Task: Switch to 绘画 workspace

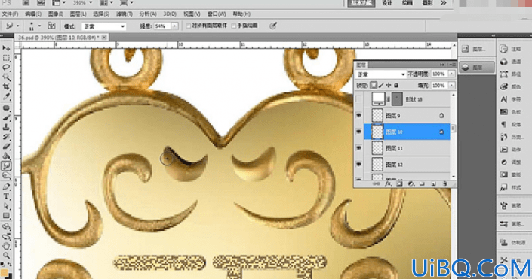Action: 407,3
